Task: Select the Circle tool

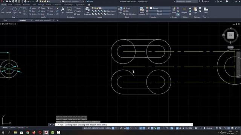Action: tap(14, 10)
